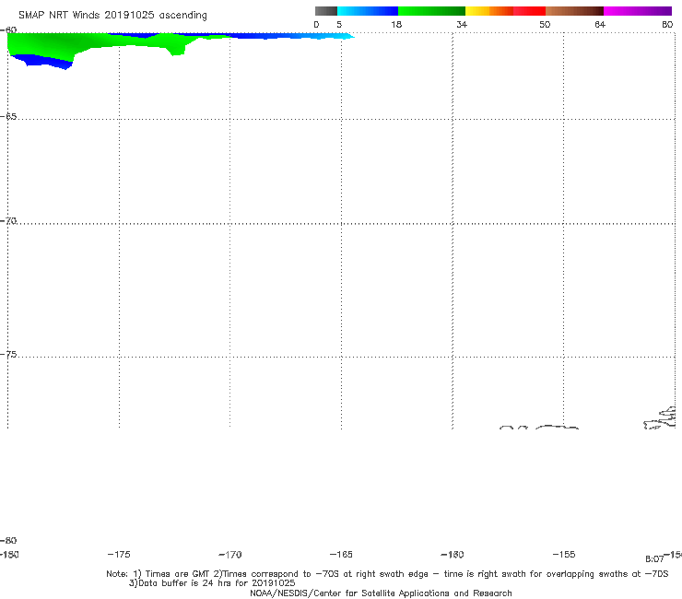
Task: Click the color bar label '34'
Action: [x=462, y=24]
